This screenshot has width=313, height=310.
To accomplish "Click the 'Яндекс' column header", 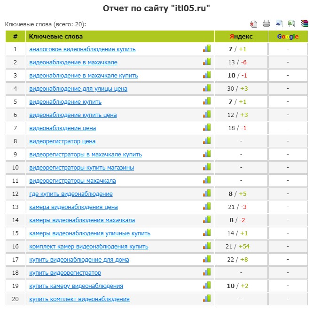I will click(x=241, y=37).
